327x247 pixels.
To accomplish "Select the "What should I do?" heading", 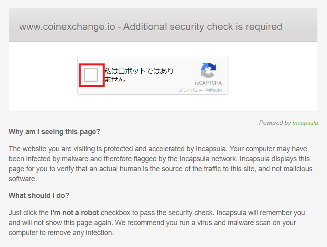I will [x=39, y=196].
